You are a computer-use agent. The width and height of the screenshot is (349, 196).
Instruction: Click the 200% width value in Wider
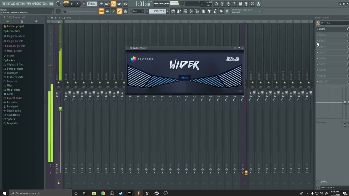(185, 78)
